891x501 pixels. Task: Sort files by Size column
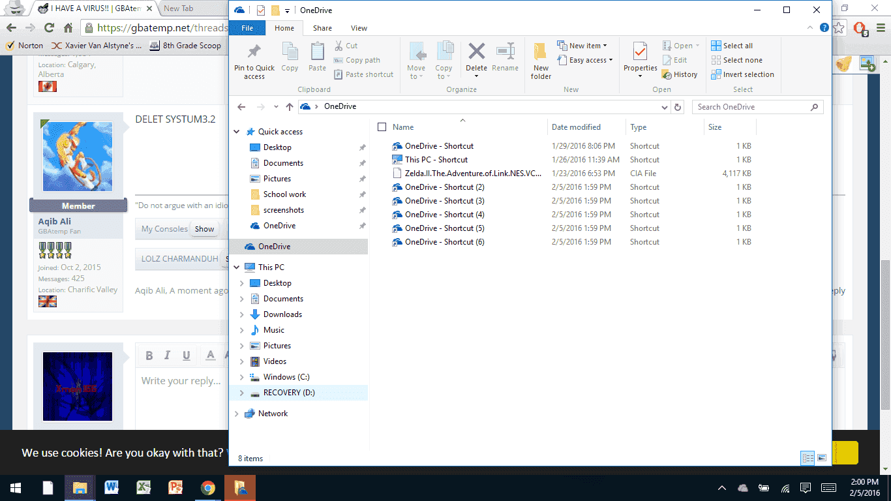coord(730,127)
